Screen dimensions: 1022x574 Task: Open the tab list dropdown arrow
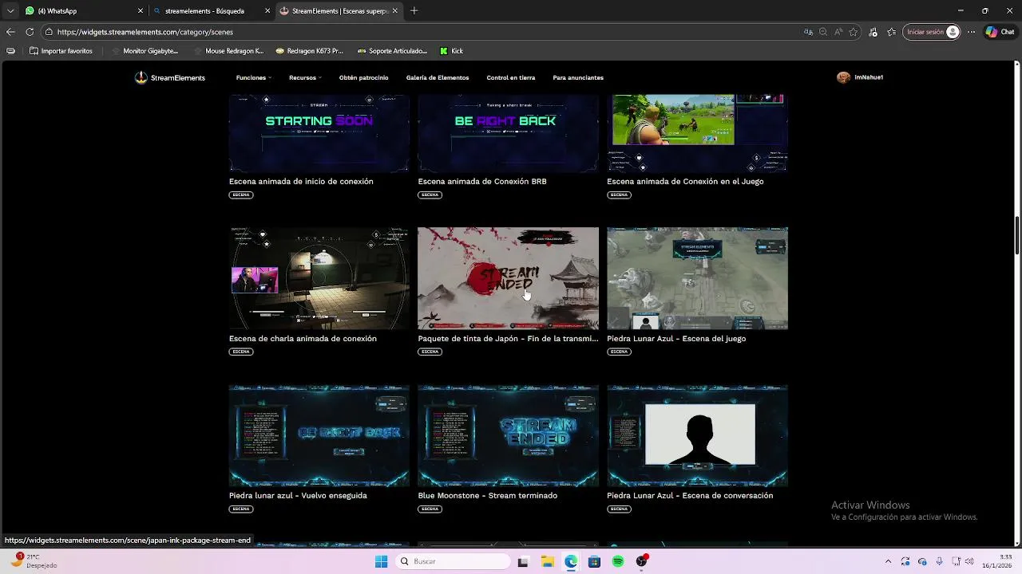click(x=10, y=10)
